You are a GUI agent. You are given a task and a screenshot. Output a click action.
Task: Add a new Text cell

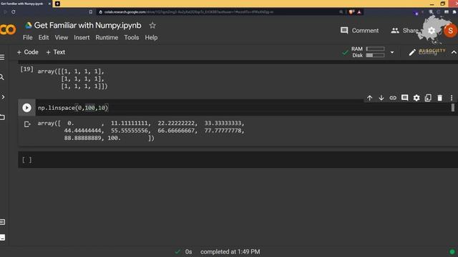(x=56, y=52)
